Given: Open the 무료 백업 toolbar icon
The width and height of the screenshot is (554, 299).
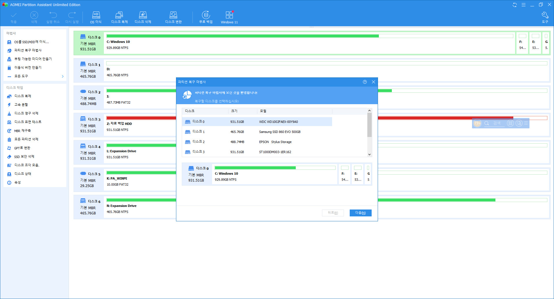Looking at the screenshot, I should (x=206, y=18).
